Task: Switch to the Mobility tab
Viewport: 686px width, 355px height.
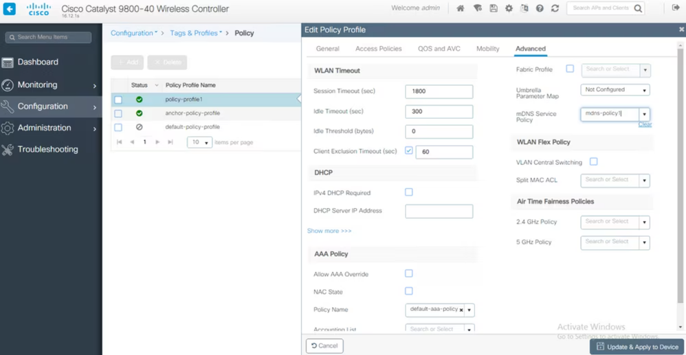Action: [488, 49]
